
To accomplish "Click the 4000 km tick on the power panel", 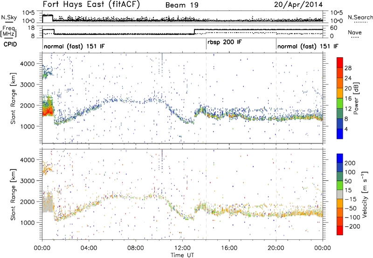I will click(x=27, y=64).
